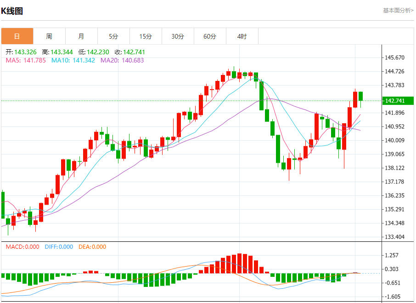
Task: Click the MA5: 141.785 legend
Action: 26,60
